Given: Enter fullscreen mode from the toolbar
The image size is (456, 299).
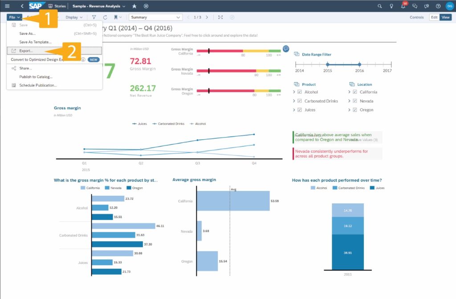Looking at the screenshot, I should click(220, 17).
